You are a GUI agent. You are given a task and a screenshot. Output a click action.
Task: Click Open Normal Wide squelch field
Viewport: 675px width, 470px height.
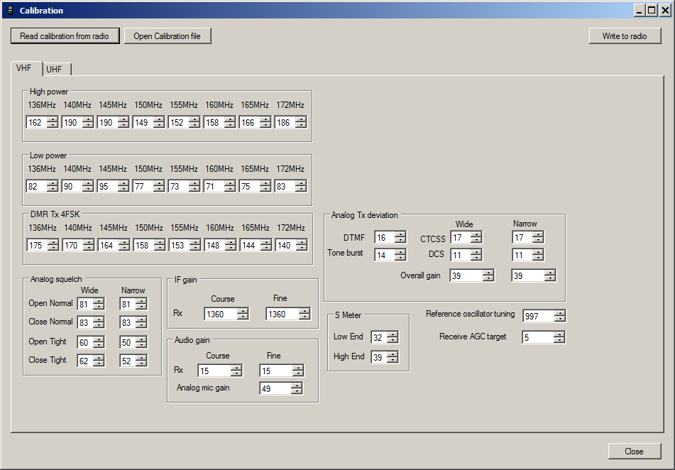point(84,304)
